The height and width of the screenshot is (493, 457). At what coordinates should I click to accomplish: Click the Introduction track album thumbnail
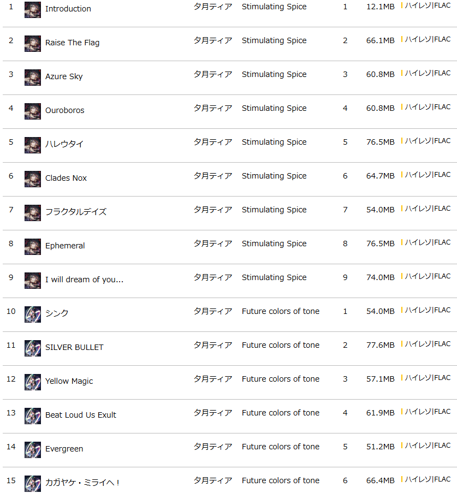click(x=32, y=10)
